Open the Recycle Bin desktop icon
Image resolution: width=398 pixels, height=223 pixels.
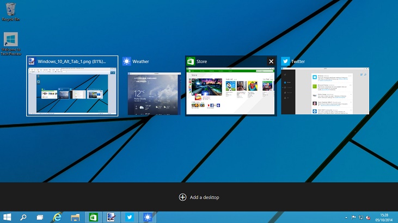coord(10,11)
